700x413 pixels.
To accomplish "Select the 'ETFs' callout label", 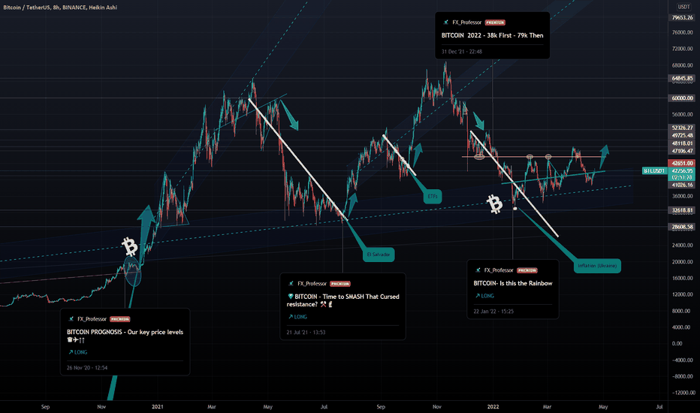I will point(433,197).
